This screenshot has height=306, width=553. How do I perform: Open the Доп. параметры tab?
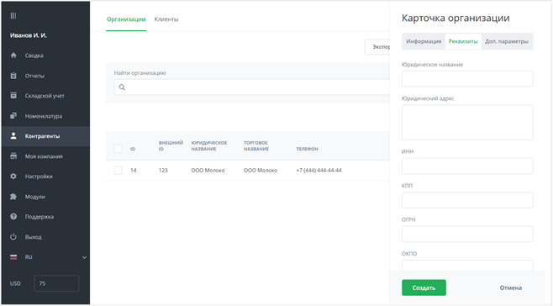click(x=507, y=41)
